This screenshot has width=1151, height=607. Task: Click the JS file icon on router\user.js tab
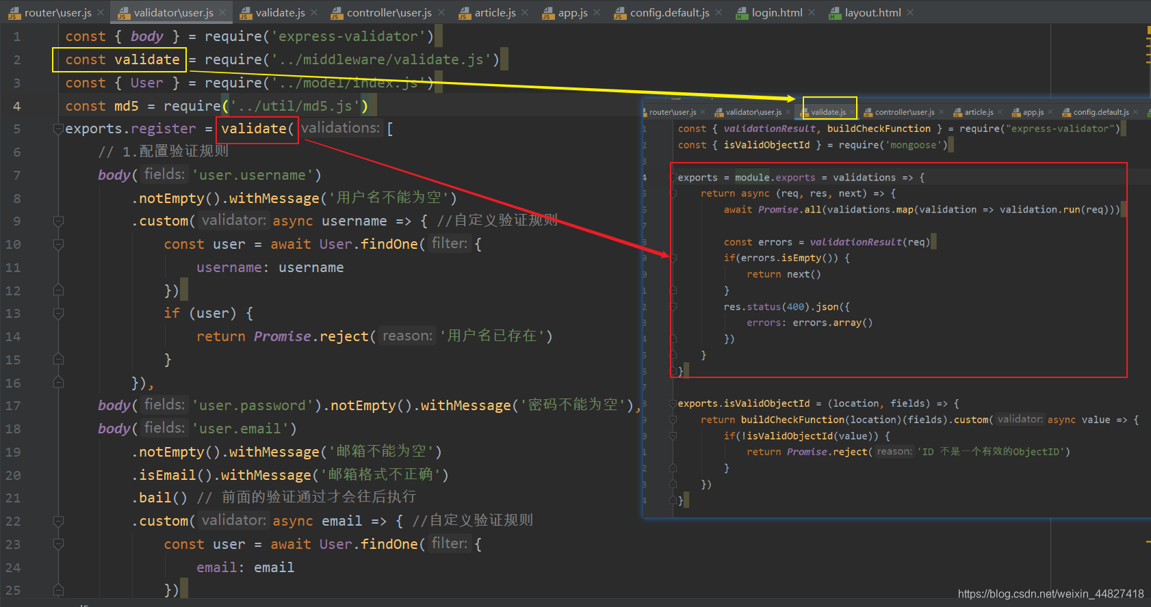(14, 13)
